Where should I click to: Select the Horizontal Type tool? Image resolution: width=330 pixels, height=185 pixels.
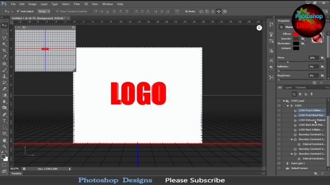(4, 121)
